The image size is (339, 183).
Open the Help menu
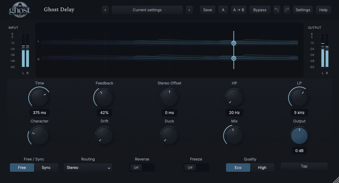323,10
